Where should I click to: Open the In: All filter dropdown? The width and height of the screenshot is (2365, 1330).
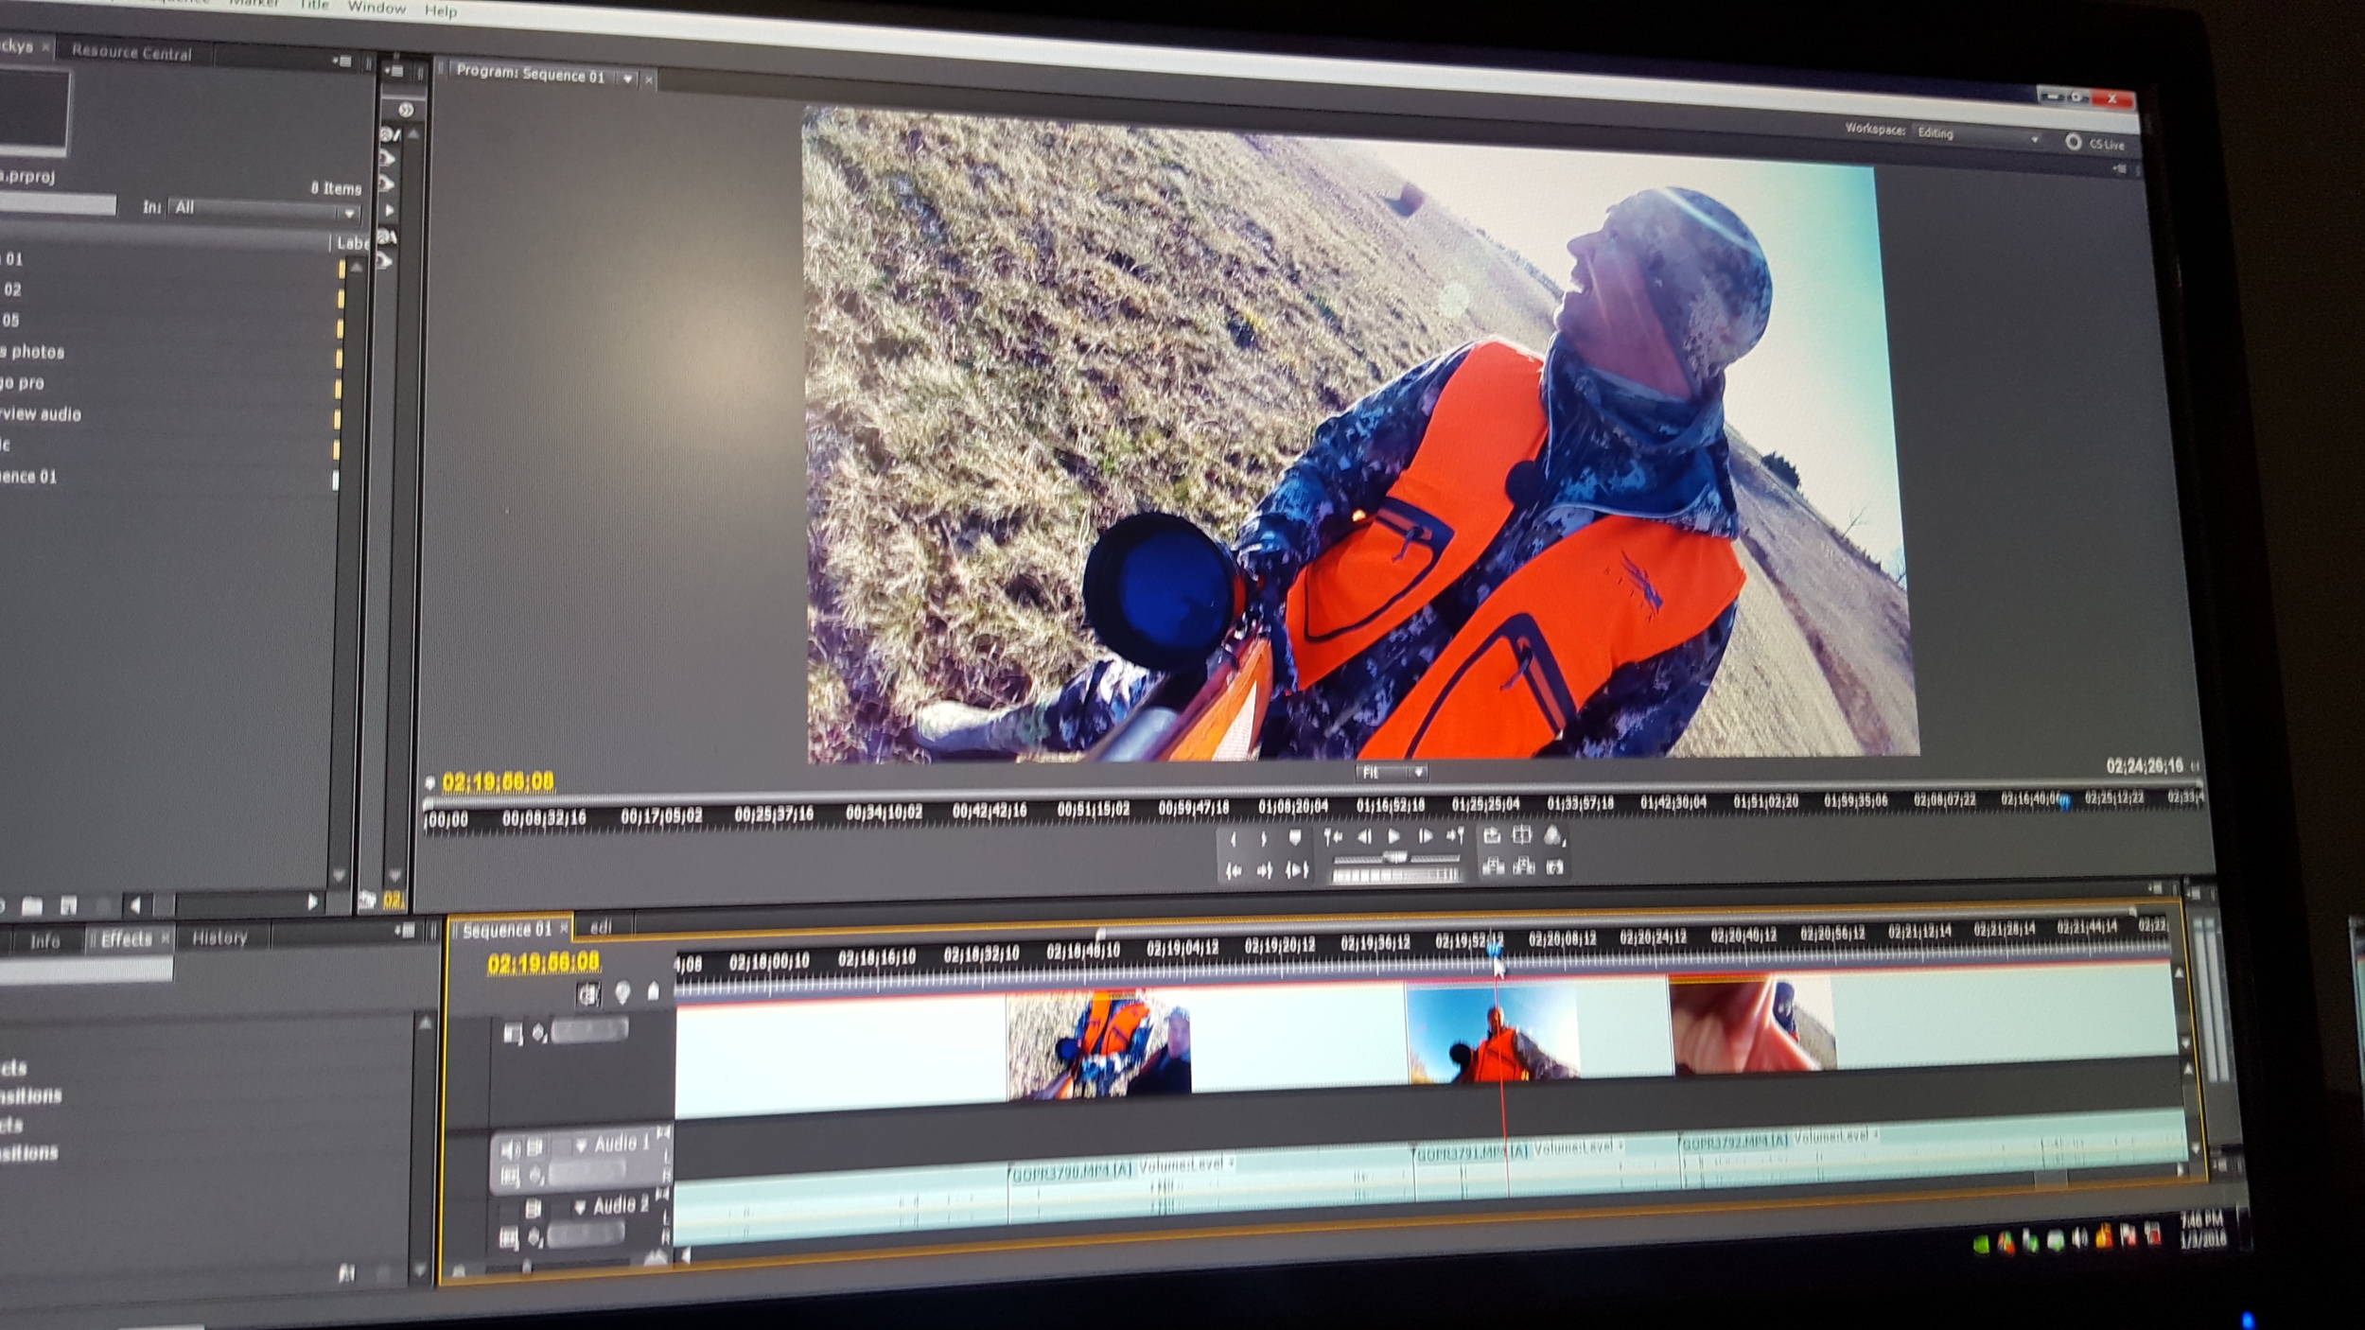pos(264,209)
